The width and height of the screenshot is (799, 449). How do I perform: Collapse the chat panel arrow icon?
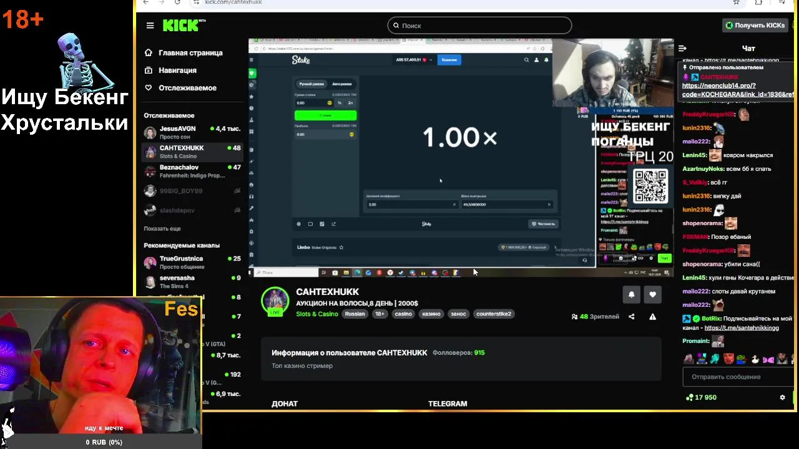pyautogui.click(x=682, y=48)
